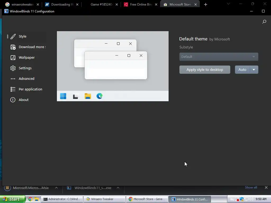Close the Microsoft Store tab

pyautogui.click(x=196, y=4)
